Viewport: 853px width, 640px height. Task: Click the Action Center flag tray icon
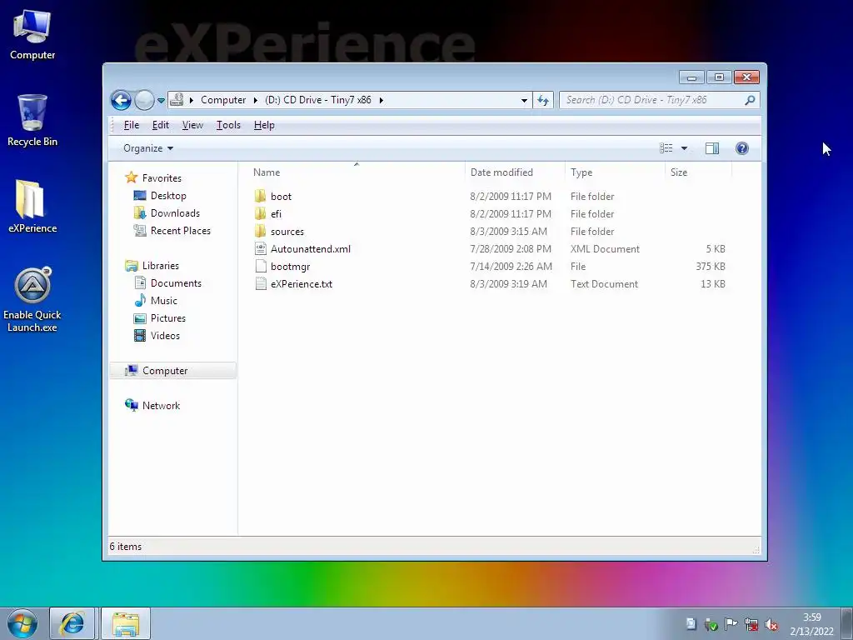point(731,624)
